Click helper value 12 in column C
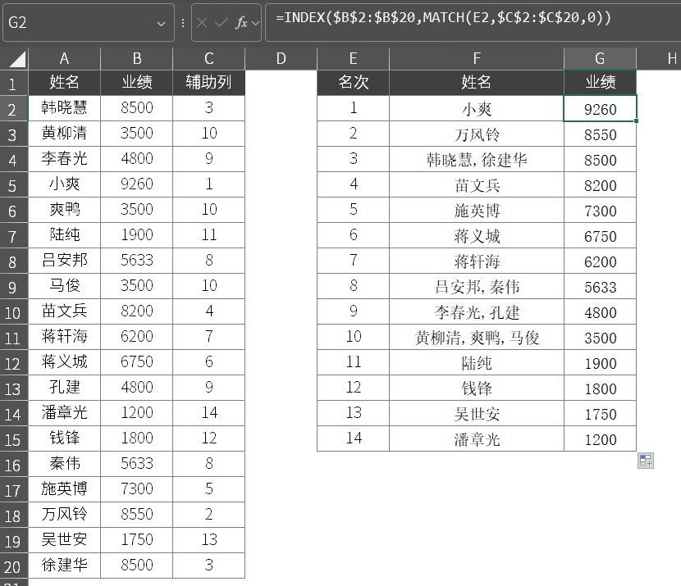The image size is (681, 586). tap(209, 438)
